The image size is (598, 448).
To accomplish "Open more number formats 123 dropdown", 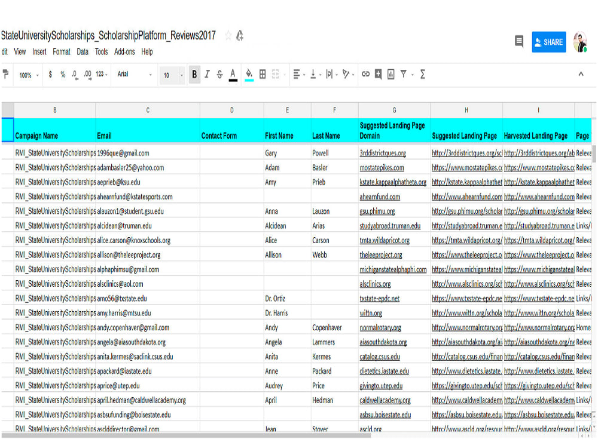I will [102, 74].
